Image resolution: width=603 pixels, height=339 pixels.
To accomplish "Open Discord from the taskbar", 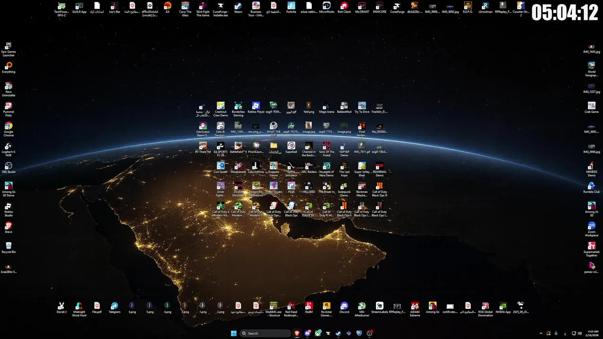I will (308, 333).
